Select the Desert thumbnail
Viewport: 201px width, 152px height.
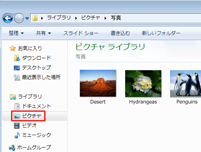click(x=98, y=83)
